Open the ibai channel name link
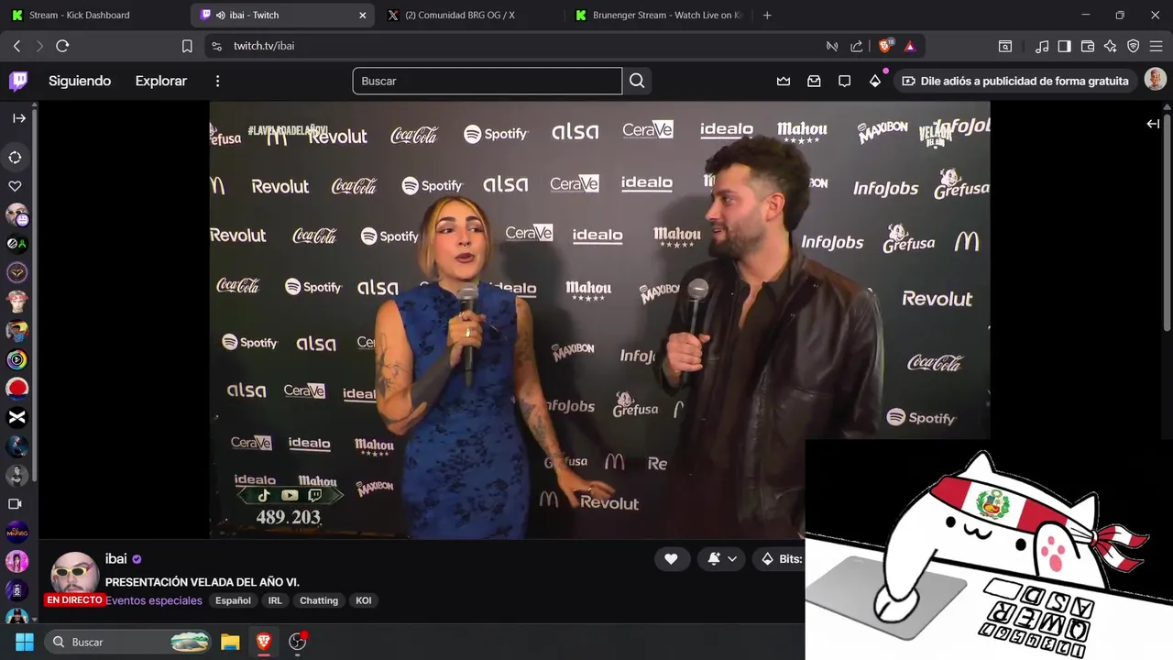Image resolution: width=1173 pixels, height=660 pixels. (x=116, y=558)
